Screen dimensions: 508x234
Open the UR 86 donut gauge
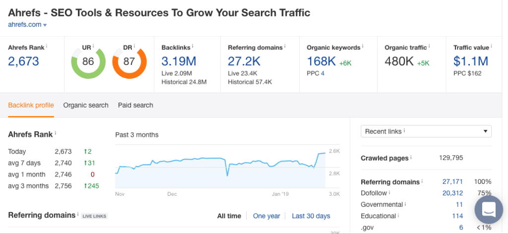pos(88,61)
